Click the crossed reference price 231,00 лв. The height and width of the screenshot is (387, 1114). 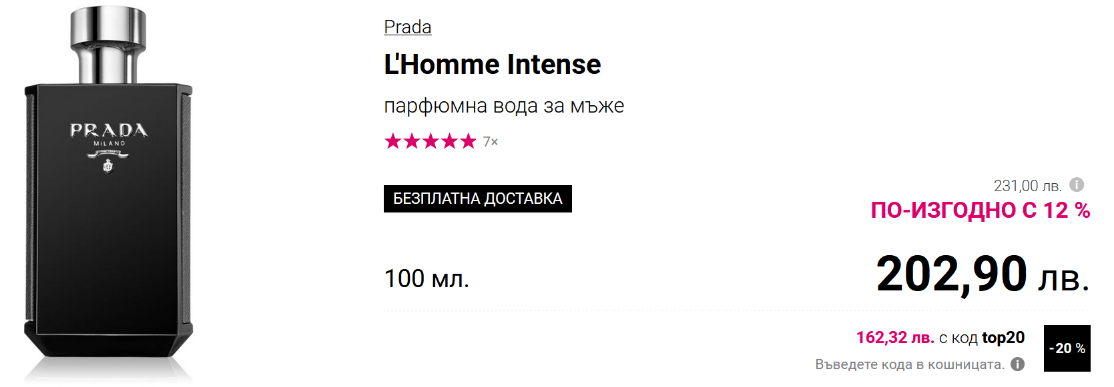(x=1027, y=186)
